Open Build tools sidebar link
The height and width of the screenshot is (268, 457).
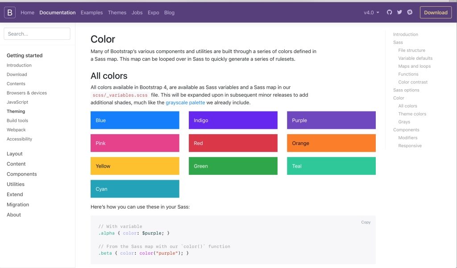point(17,120)
